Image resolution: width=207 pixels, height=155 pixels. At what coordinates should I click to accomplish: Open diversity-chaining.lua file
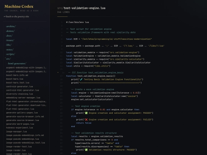tap(20, 94)
